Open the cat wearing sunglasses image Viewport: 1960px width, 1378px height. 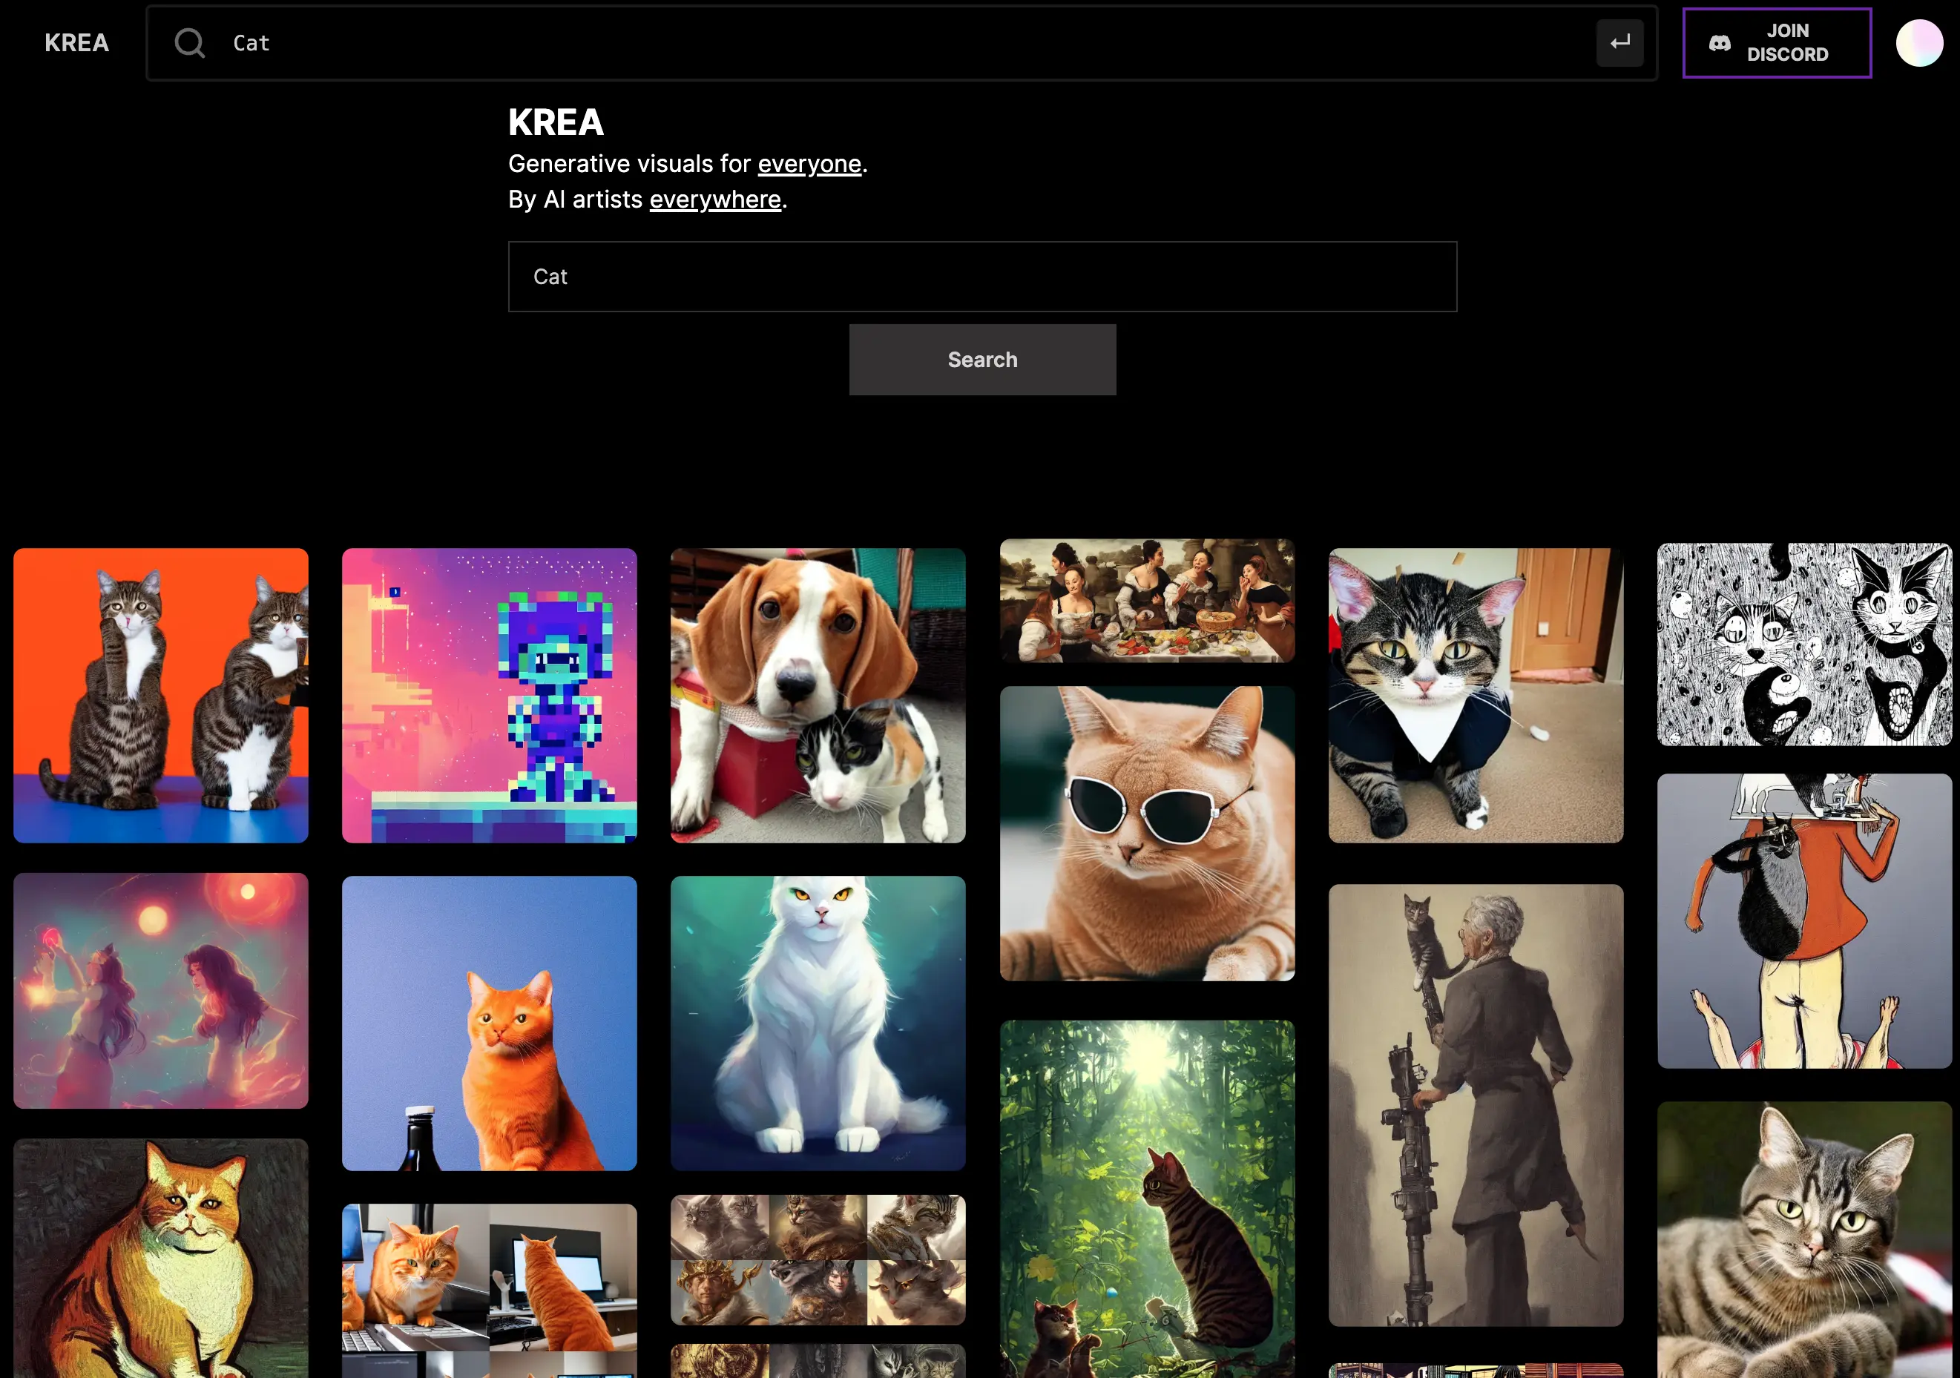[x=1146, y=833]
